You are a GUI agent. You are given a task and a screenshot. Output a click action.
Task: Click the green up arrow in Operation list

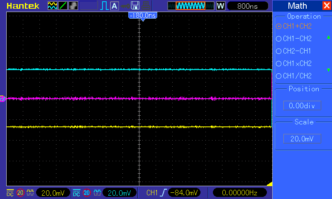[x=328, y=37]
